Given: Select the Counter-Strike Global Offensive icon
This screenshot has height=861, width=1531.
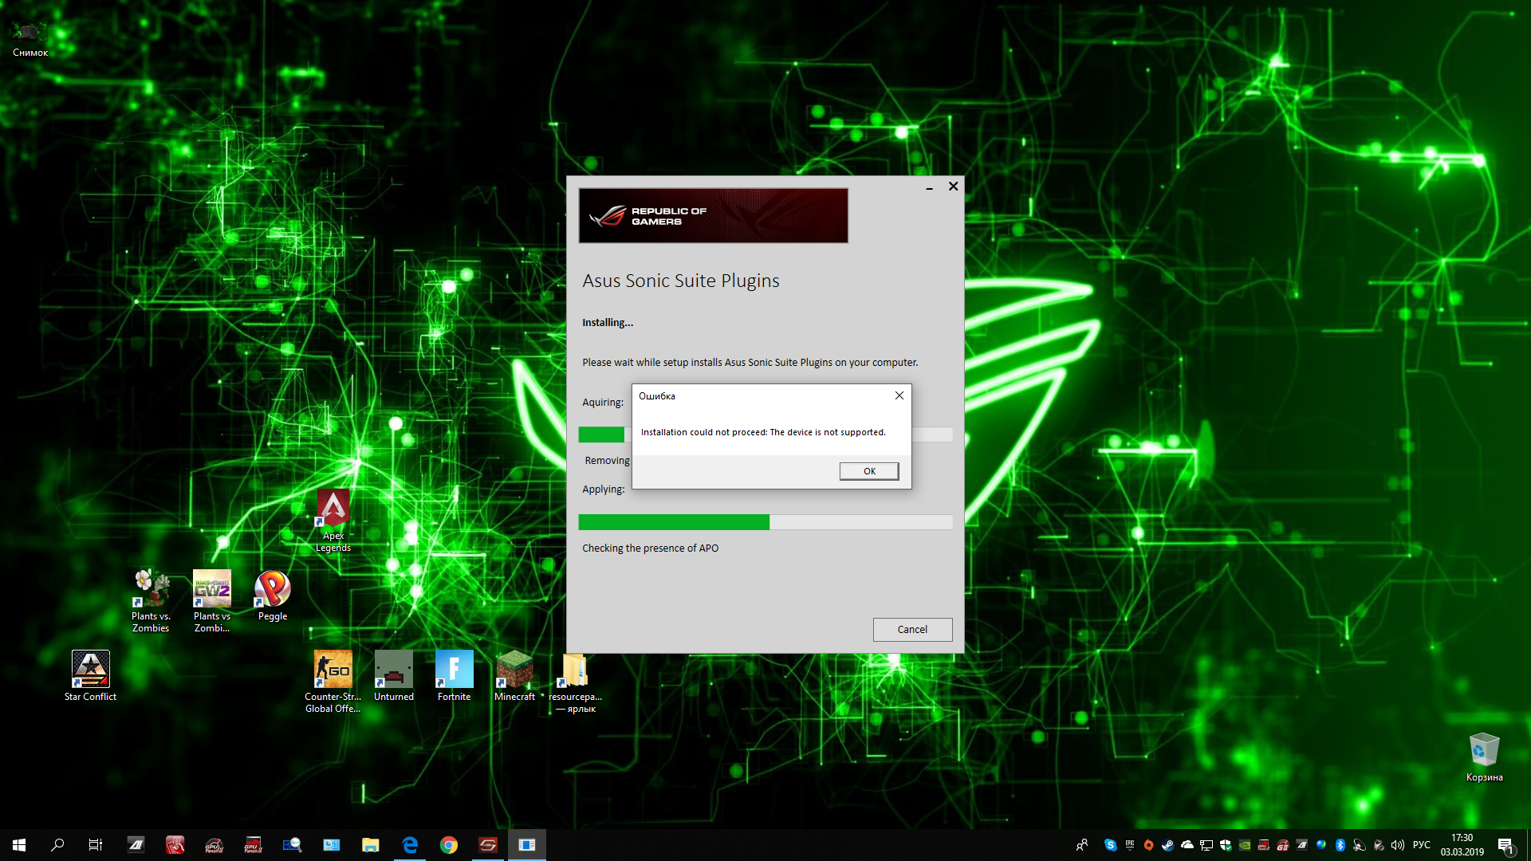Looking at the screenshot, I should 333,670.
